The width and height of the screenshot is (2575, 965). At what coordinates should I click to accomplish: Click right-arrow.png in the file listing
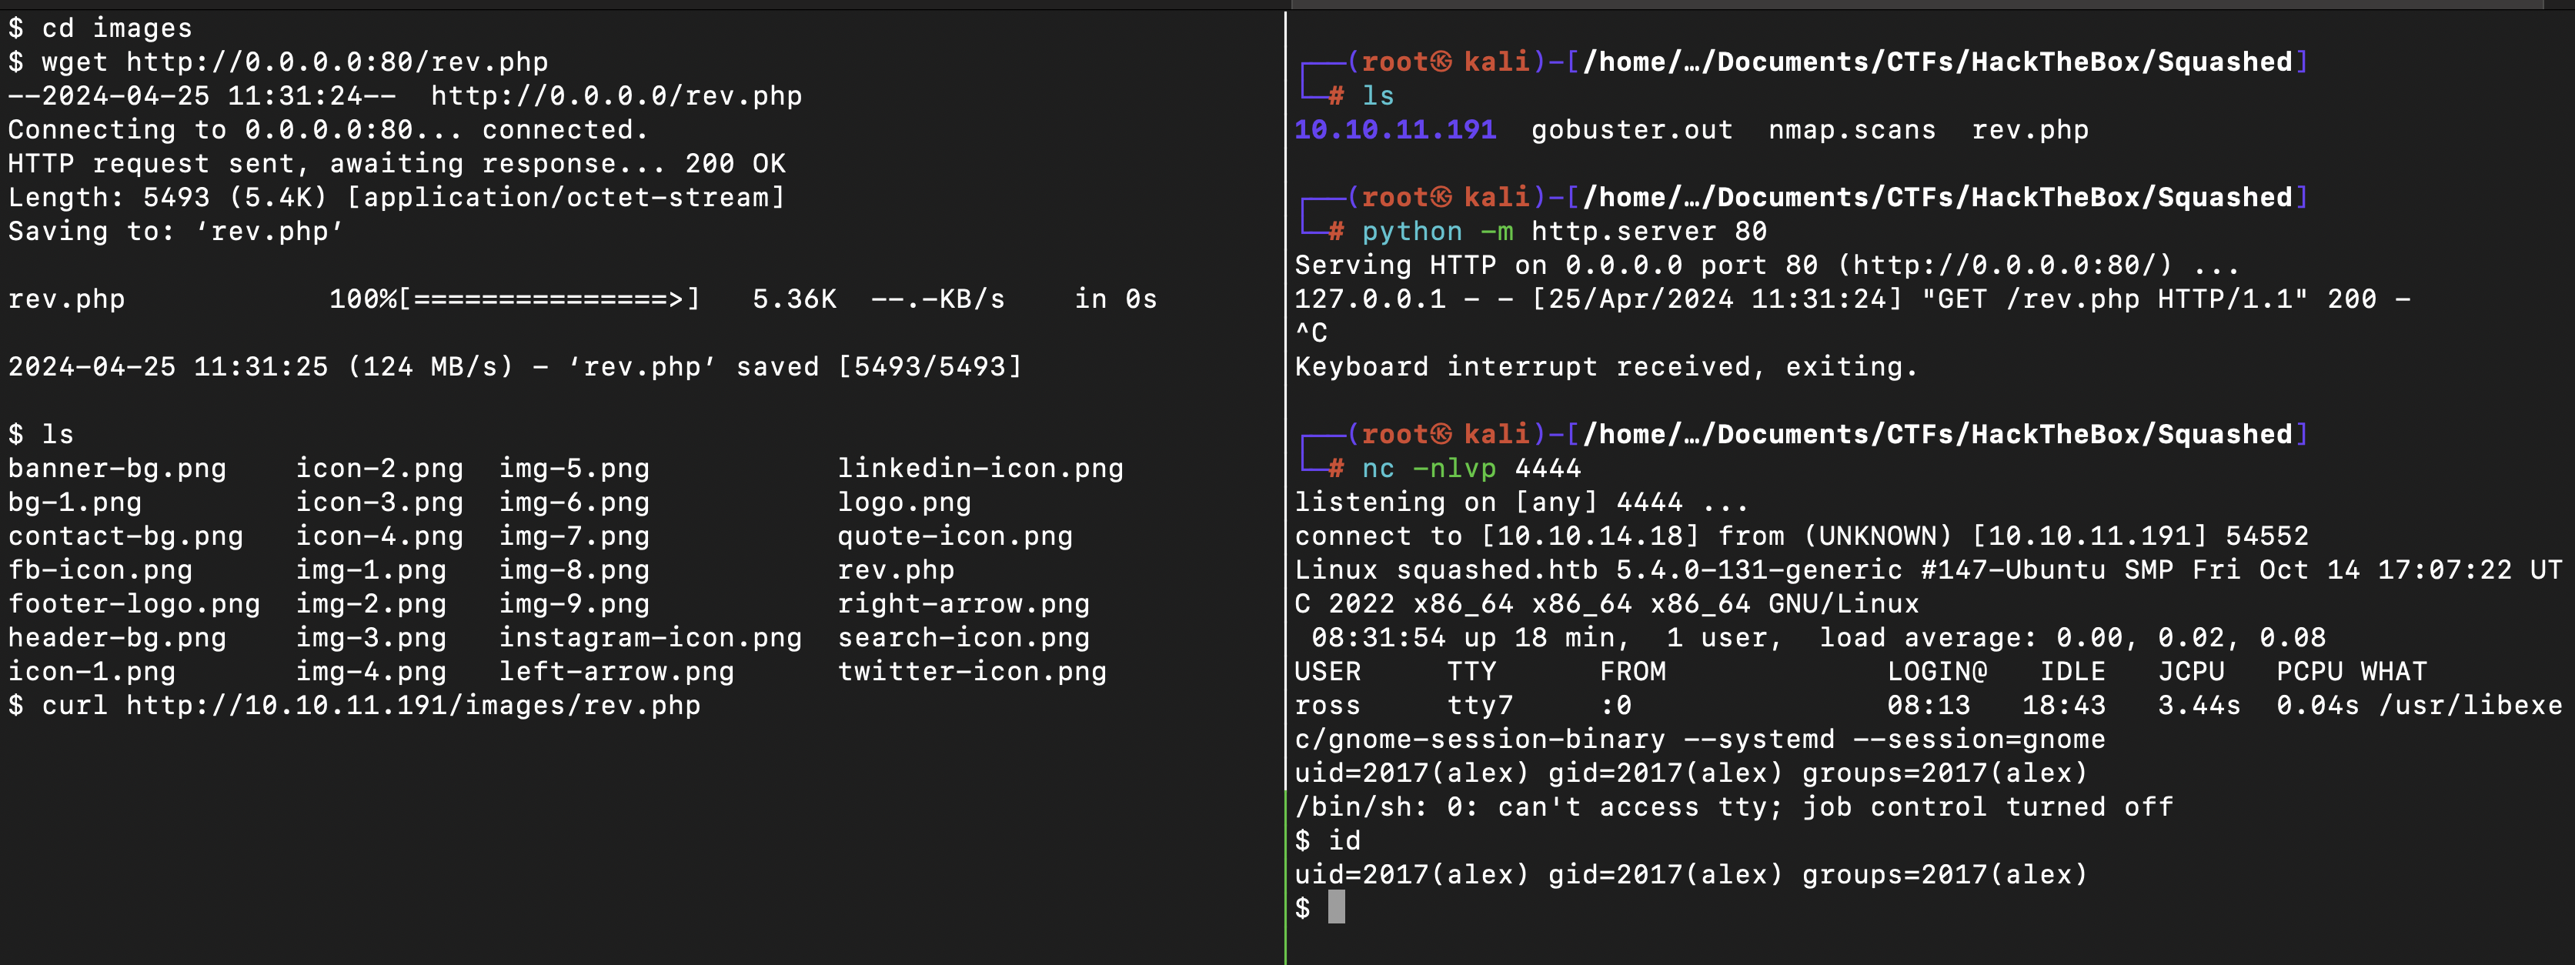tap(964, 604)
